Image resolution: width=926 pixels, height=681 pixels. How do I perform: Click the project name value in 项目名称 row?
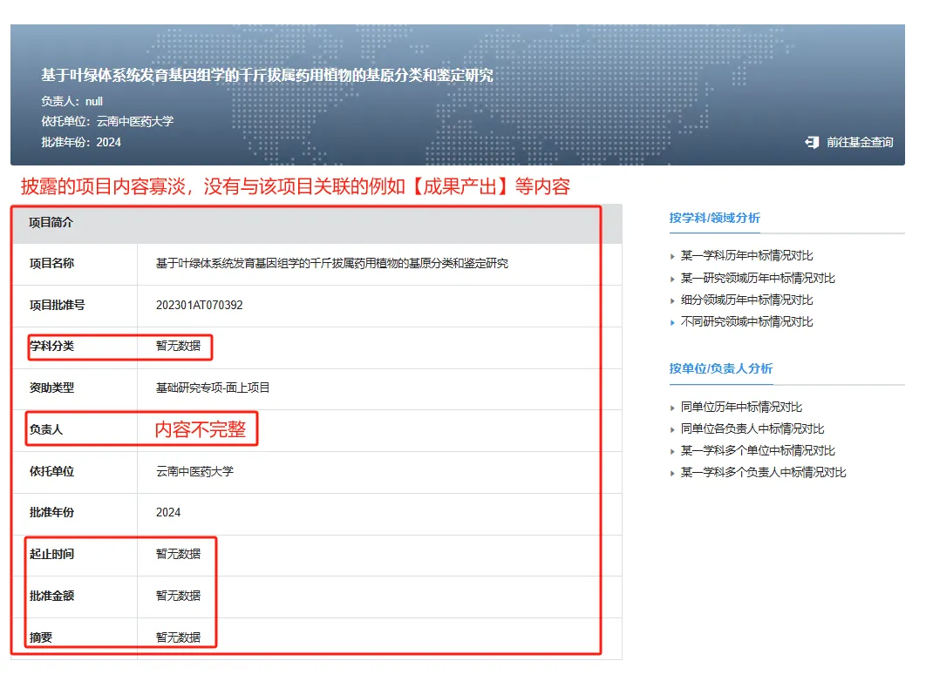tap(331, 263)
